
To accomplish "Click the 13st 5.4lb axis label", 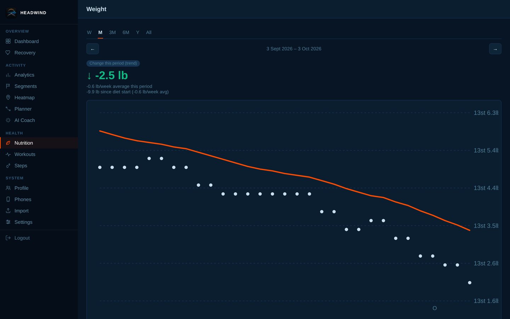I will point(486,151).
